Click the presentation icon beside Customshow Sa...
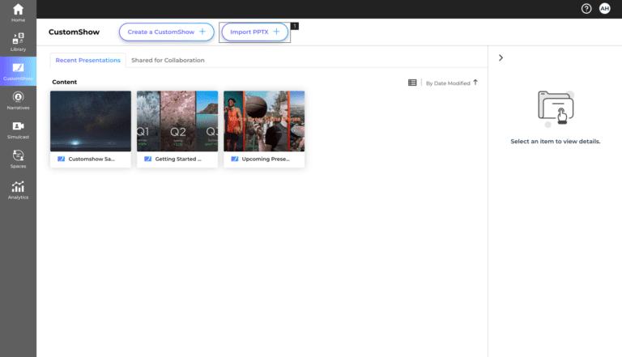This screenshot has height=357, width=622. pyautogui.click(x=61, y=159)
